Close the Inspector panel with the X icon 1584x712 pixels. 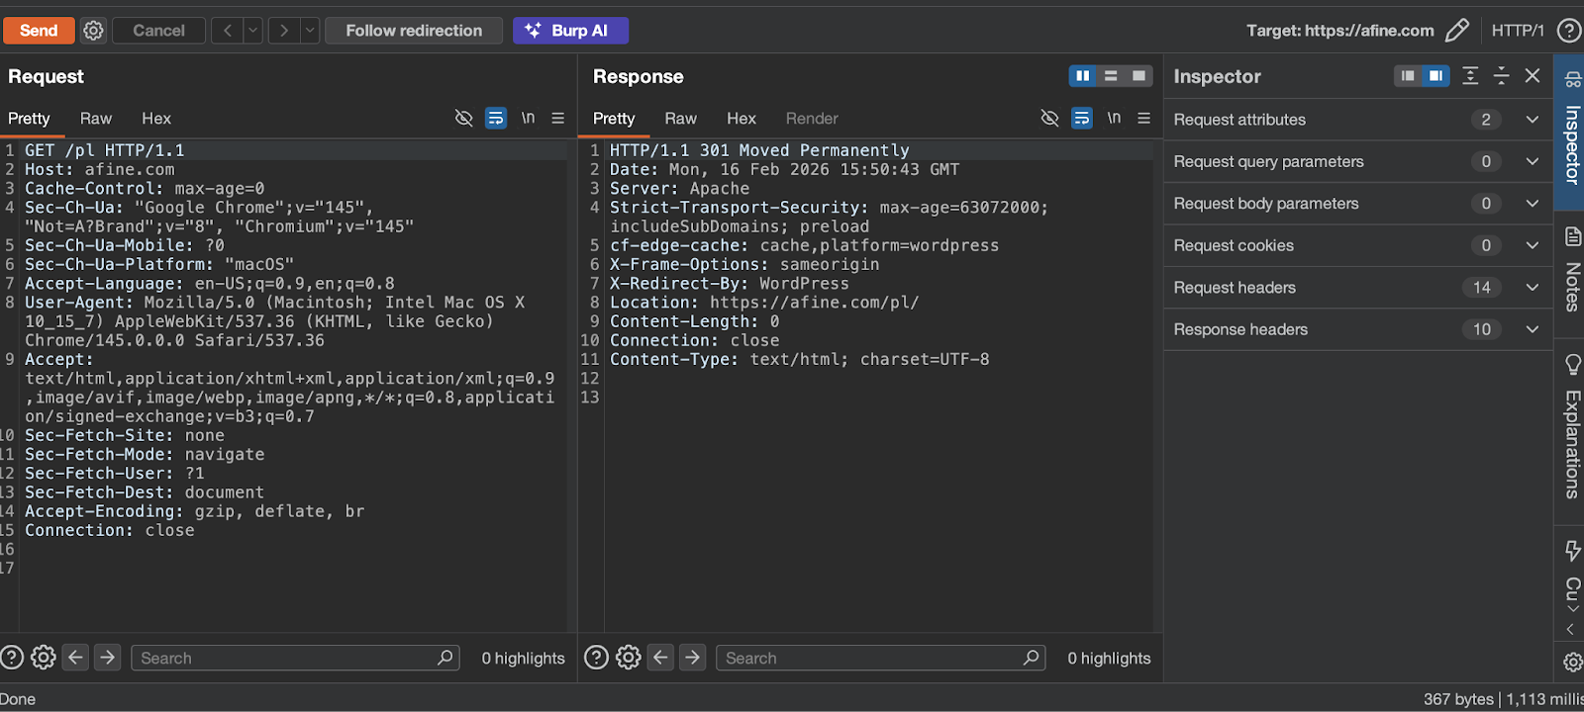(x=1533, y=76)
